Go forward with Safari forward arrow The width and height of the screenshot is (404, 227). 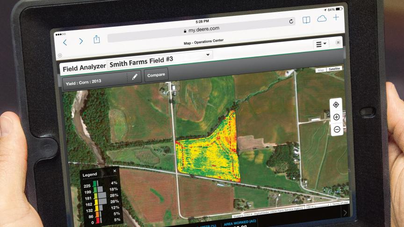point(81,41)
